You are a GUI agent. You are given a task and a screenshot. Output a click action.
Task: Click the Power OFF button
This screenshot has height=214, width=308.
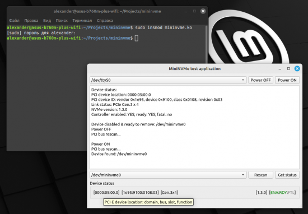tap(260, 80)
